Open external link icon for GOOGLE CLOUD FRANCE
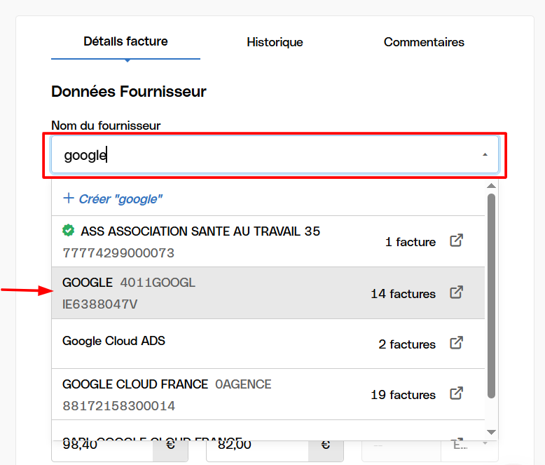545x465 pixels. tap(456, 393)
